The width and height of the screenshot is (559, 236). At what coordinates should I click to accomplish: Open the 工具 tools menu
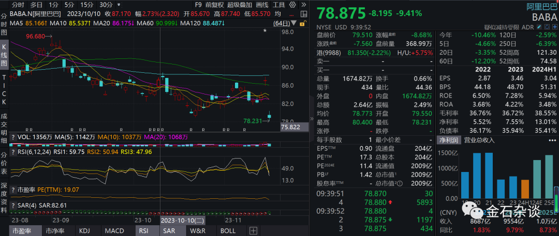[x=279, y=5]
